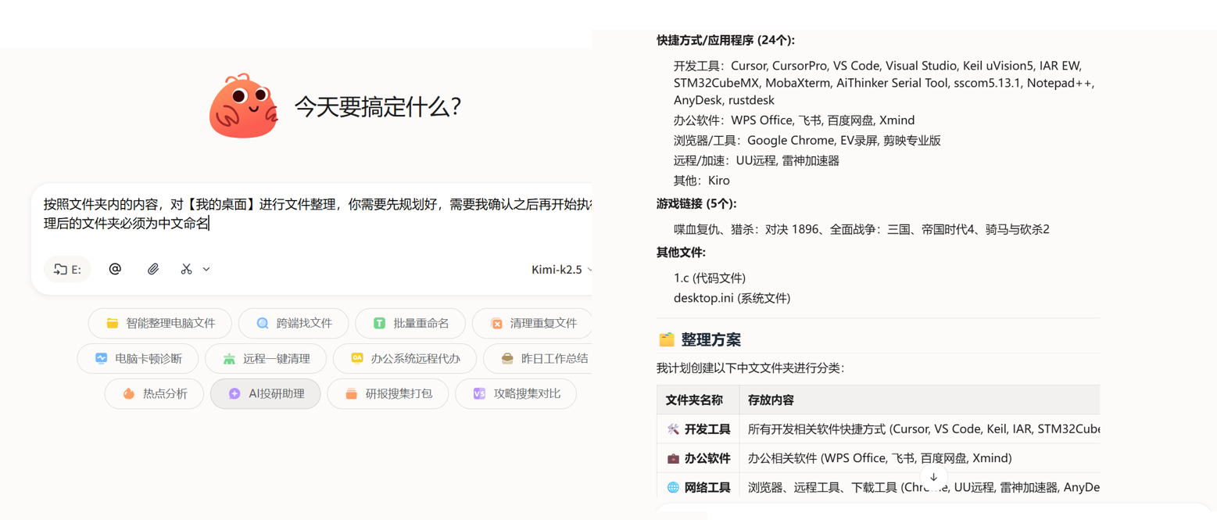1217x520 pixels.
Task: Click the line 远程/加速：UU远程, 雷神加速器
Action: pyautogui.click(x=757, y=160)
